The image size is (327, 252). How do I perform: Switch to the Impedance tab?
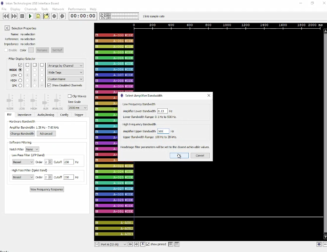24,115
